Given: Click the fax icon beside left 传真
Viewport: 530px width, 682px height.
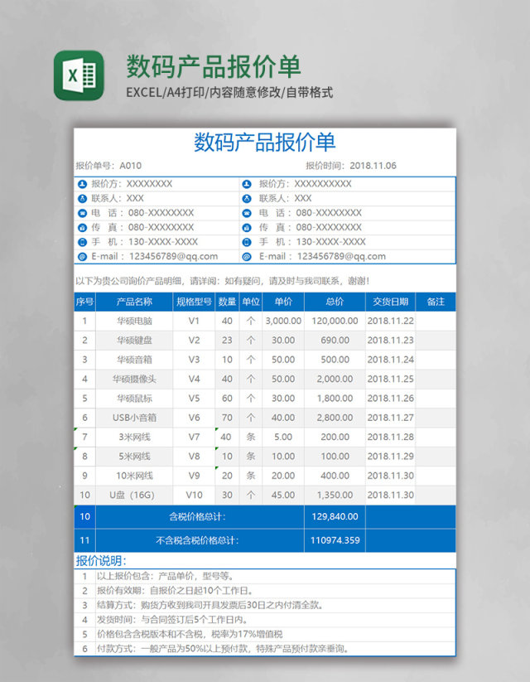Looking at the screenshot, I should pyautogui.click(x=82, y=228).
